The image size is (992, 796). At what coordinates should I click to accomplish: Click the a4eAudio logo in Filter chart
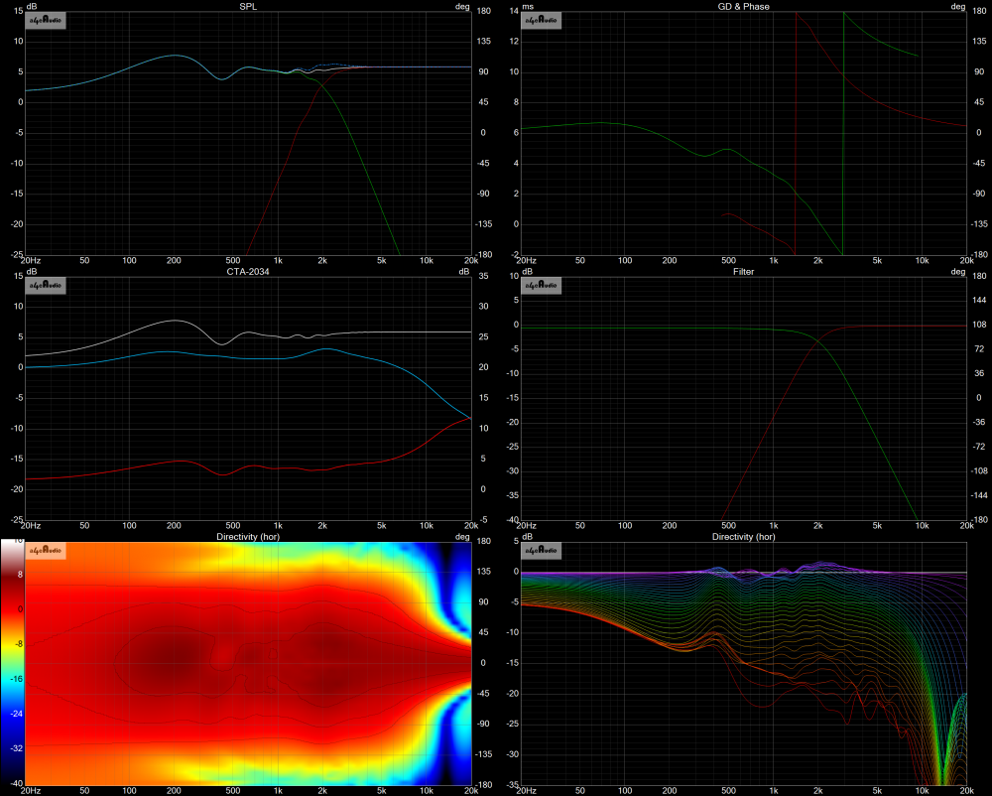click(543, 286)
